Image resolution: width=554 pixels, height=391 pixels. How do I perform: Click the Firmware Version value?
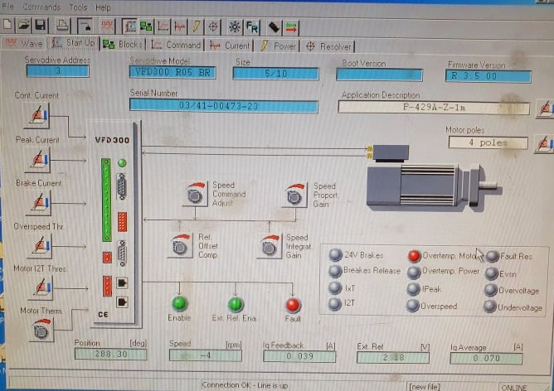click(488, 76)
